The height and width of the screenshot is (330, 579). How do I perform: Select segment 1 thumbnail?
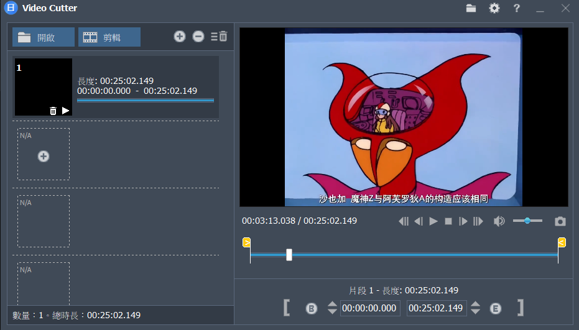click(x=44, y=87)
